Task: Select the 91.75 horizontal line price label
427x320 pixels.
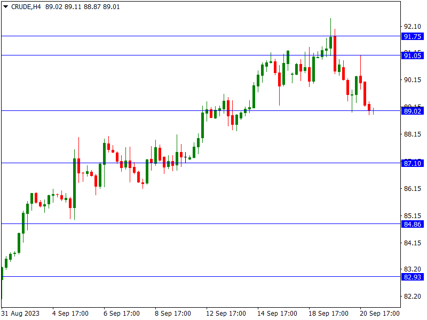Action: pos(412,36)
